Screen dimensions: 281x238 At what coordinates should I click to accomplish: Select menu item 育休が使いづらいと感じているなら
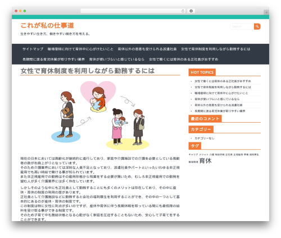(117, 59)
